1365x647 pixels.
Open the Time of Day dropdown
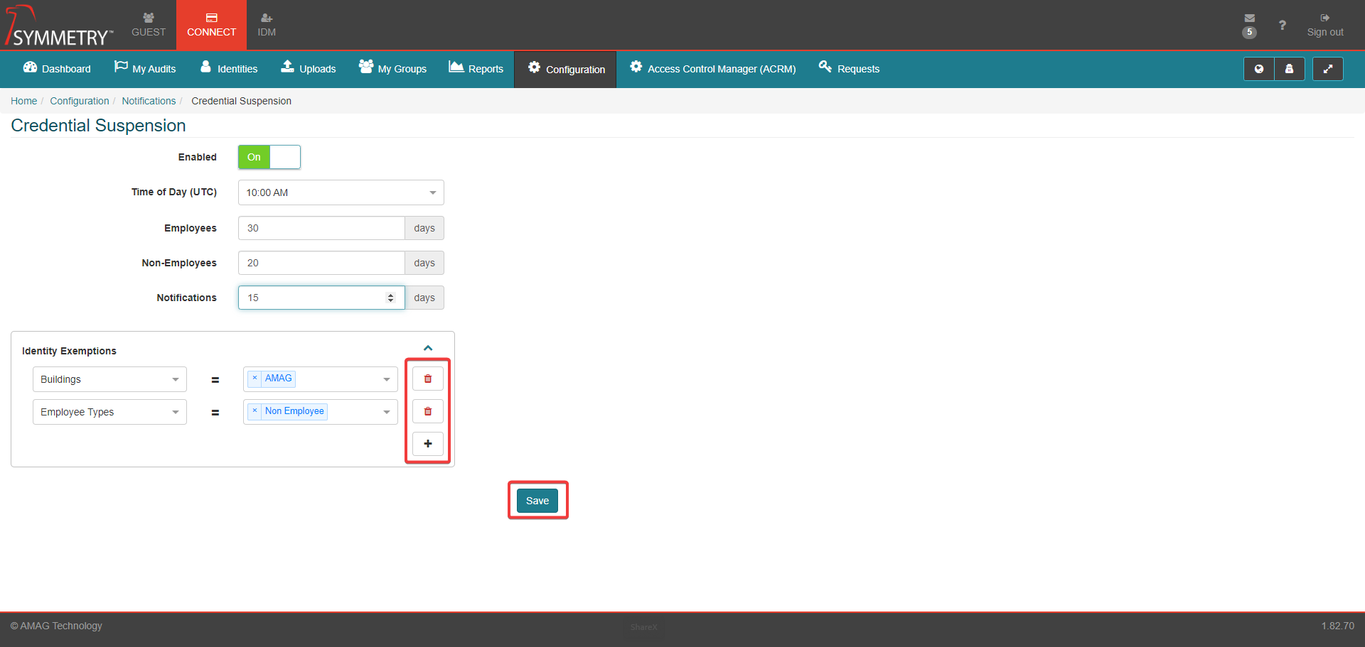tap(341, 192)
